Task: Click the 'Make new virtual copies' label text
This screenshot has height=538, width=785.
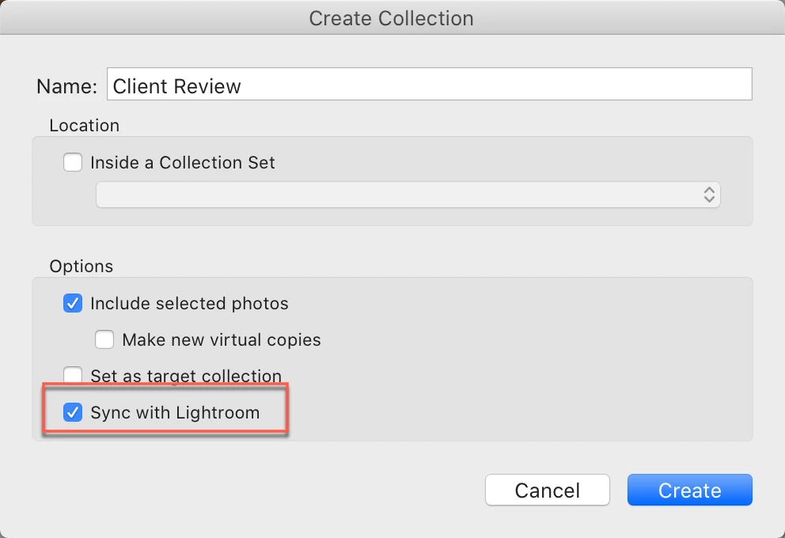Action: click(222, 340)
